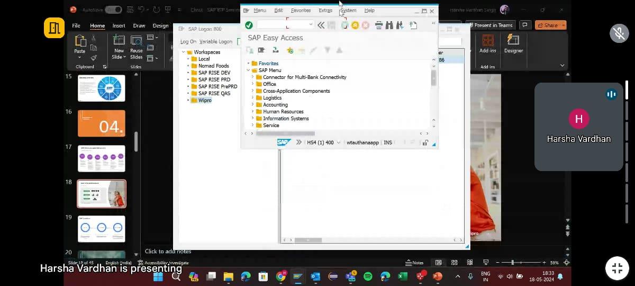Click the PowerPoint Format Painter icon
635x286 pixels.
94,57
